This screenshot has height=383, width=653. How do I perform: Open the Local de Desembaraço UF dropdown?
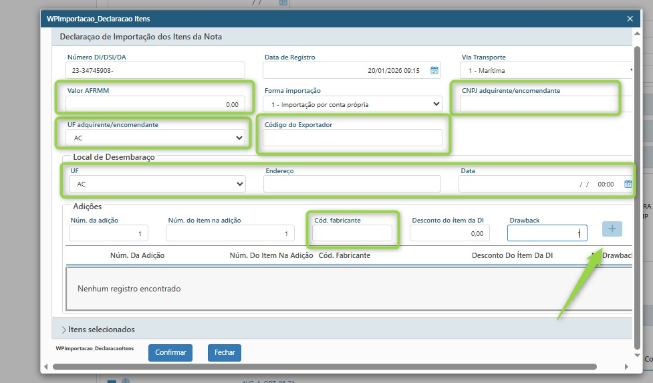(x=156, y=184)
